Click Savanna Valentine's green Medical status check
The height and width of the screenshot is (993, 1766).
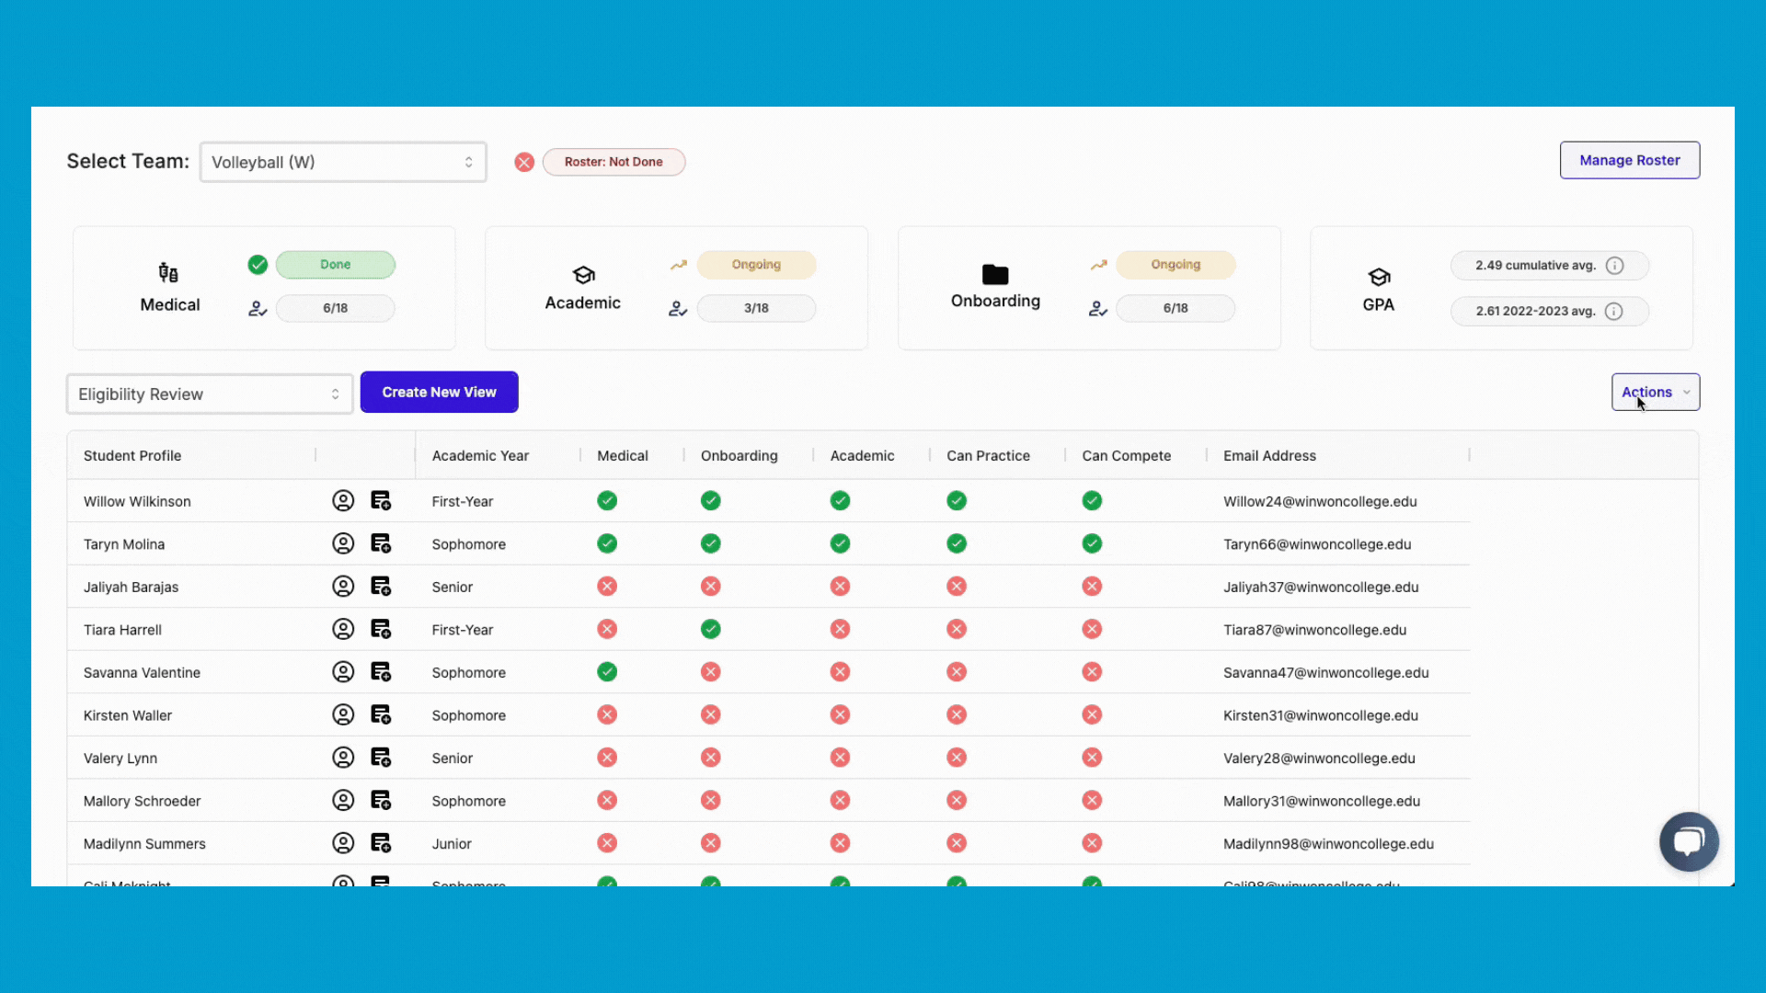point(607,672)
